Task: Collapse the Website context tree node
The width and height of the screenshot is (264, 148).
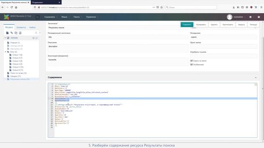Action: 5,38
